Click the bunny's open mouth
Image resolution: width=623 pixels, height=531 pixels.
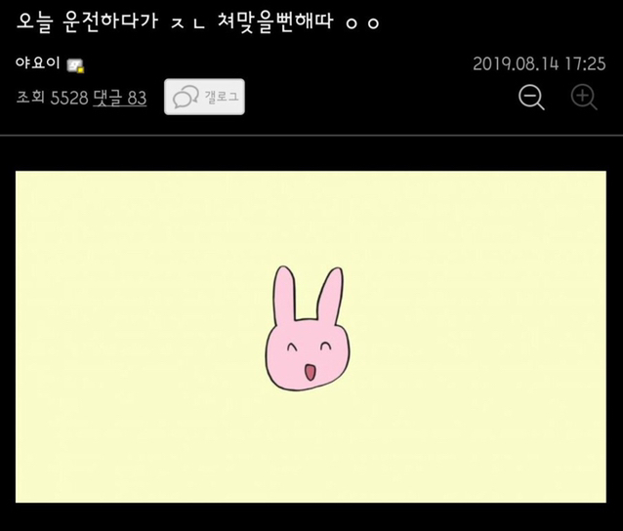[x=310, y=372]
